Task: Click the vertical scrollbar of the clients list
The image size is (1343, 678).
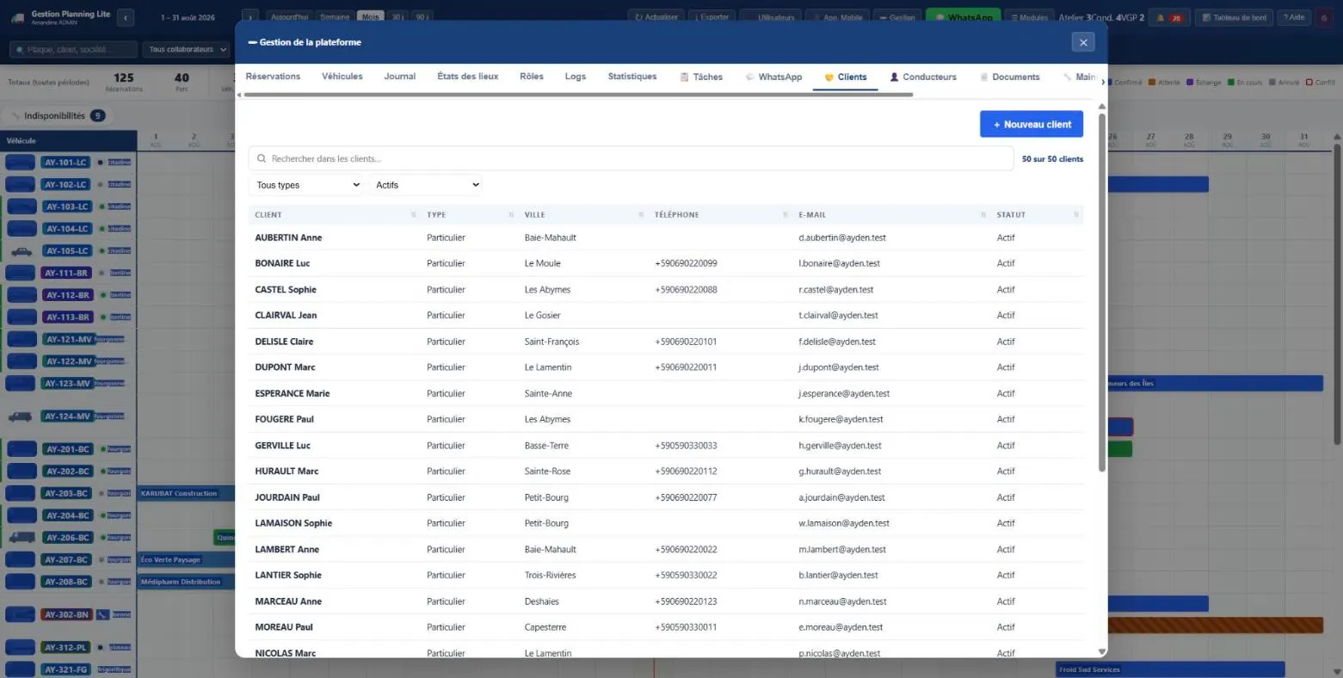Action: pyautogui.click(x=1102, y=293)
